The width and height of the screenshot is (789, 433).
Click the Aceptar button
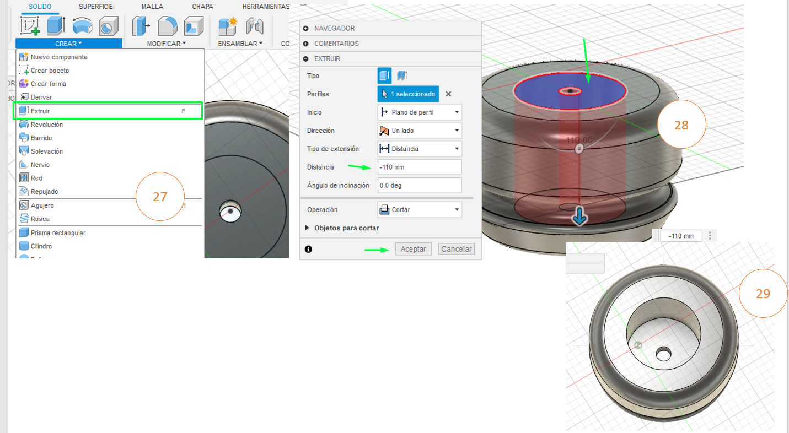click(x=413, y=249)
